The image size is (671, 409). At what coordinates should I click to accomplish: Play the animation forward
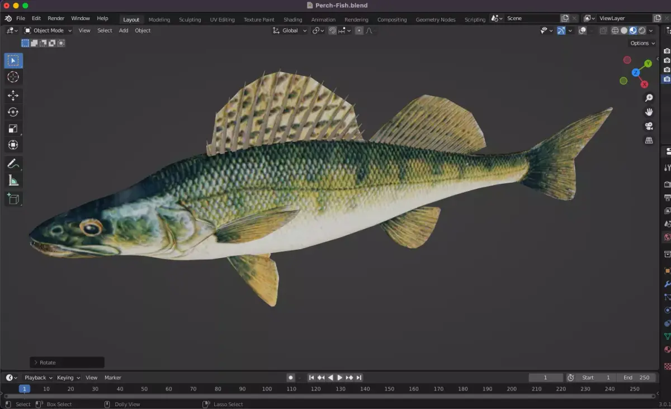tap(339, 378)
